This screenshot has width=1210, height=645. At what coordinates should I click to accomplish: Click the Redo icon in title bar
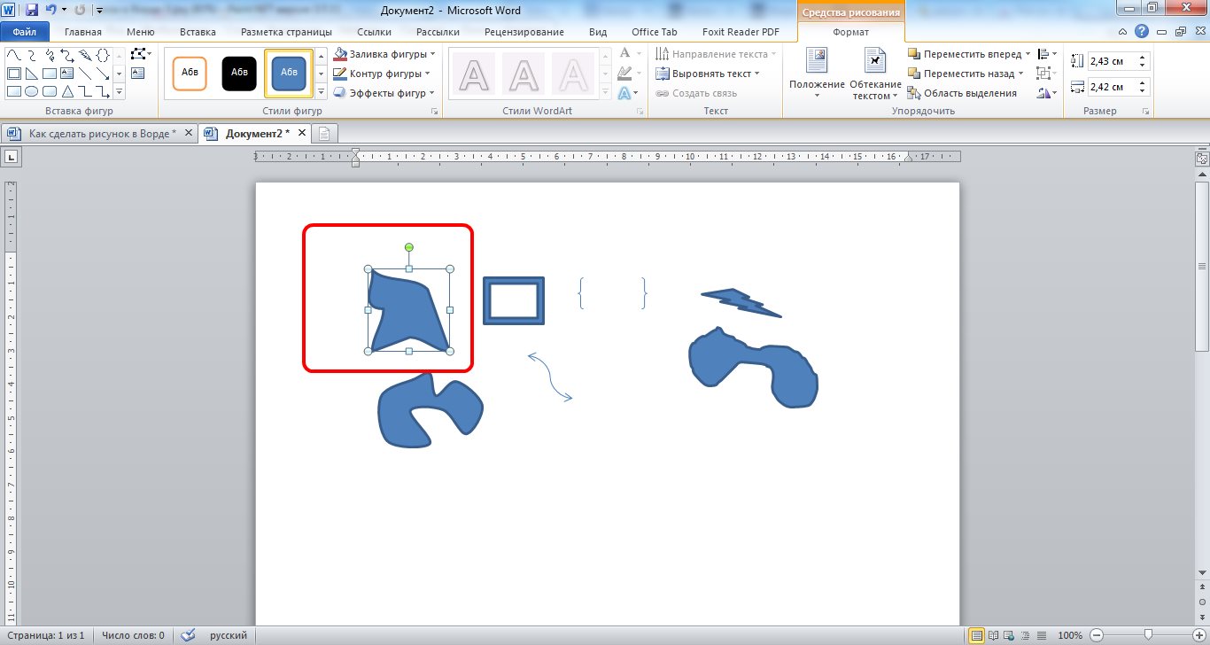click(x=80, y=11)
